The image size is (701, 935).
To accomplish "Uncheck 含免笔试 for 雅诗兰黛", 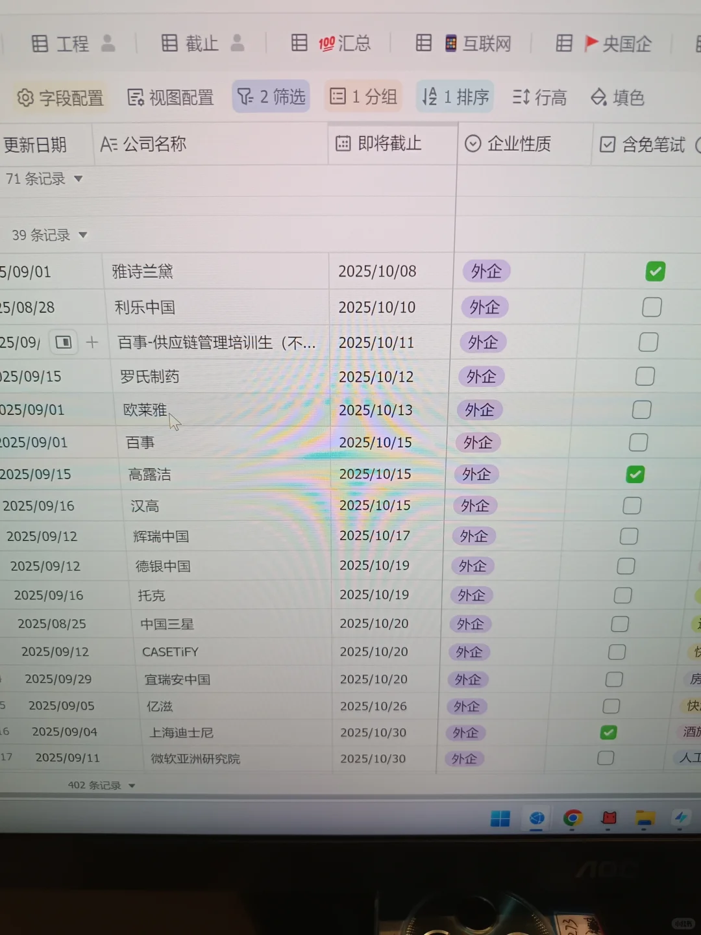I will 655,271.
